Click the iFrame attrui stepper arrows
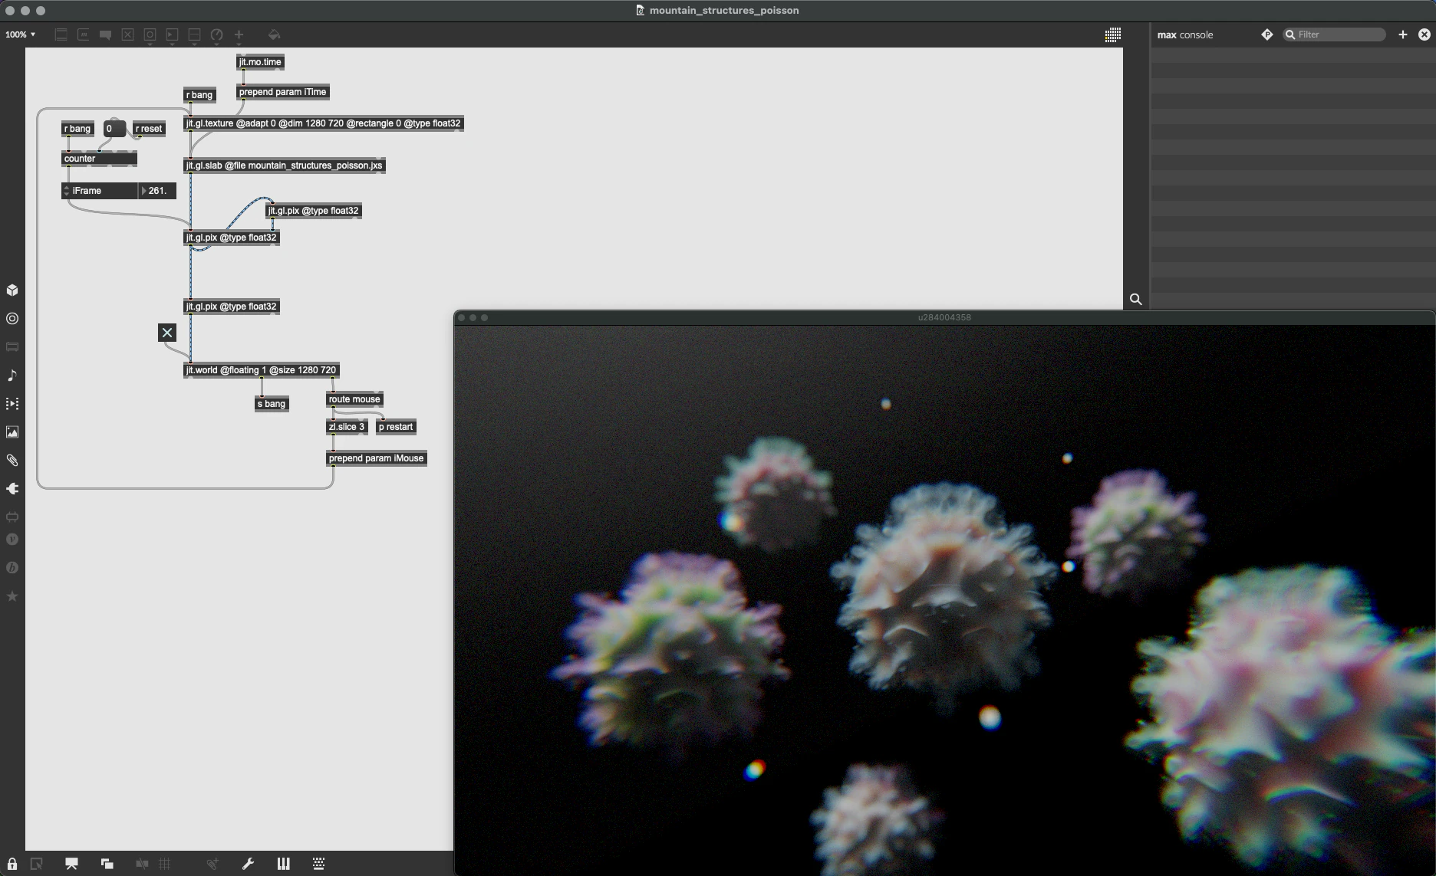Viewport: 1436px width, 876px height. pyautogui.click(x=67, y=191)
